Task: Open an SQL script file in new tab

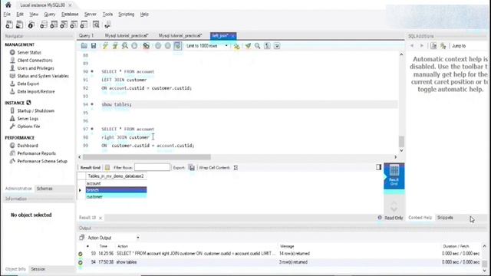Action: pyautogui.click(x=19, y=25)
